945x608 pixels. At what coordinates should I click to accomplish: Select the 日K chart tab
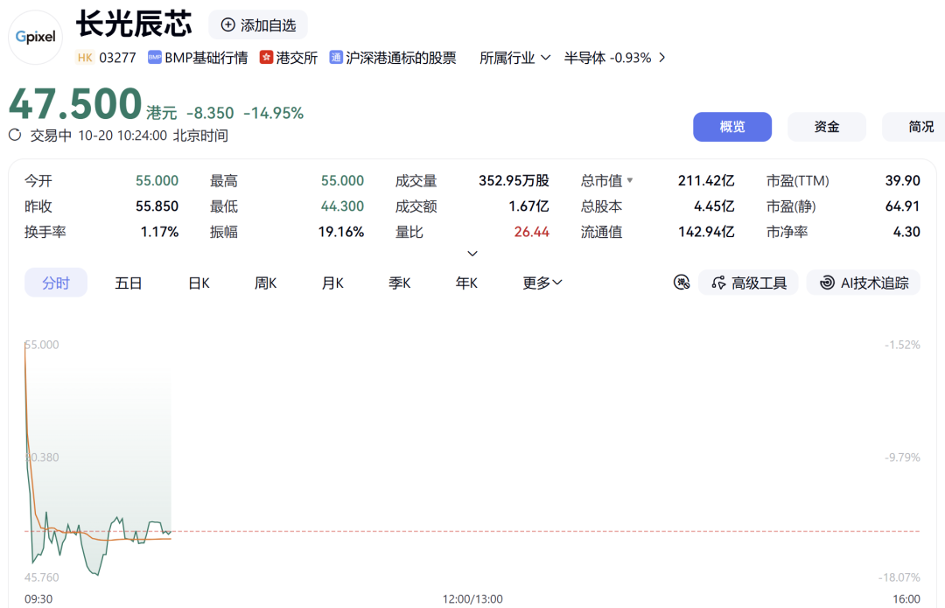coord(199,283)
